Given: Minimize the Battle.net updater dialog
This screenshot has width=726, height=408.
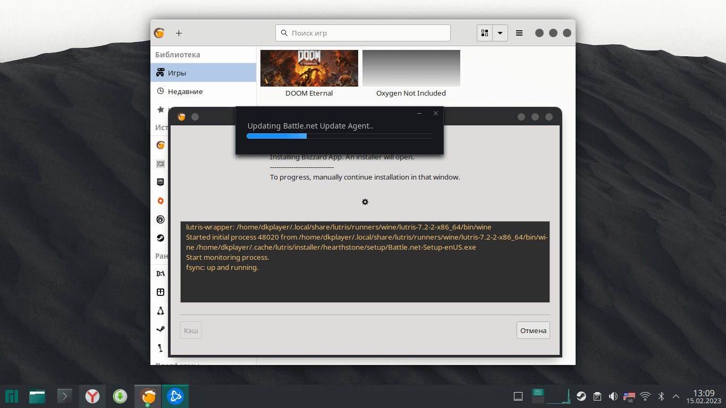Looking at the screenshot, I should click(419, 113).
